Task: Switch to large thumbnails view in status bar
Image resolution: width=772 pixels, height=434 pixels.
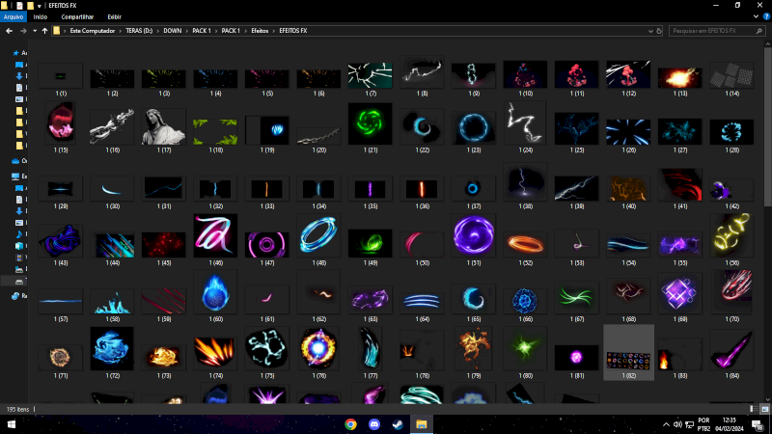Action: (763, 409)
